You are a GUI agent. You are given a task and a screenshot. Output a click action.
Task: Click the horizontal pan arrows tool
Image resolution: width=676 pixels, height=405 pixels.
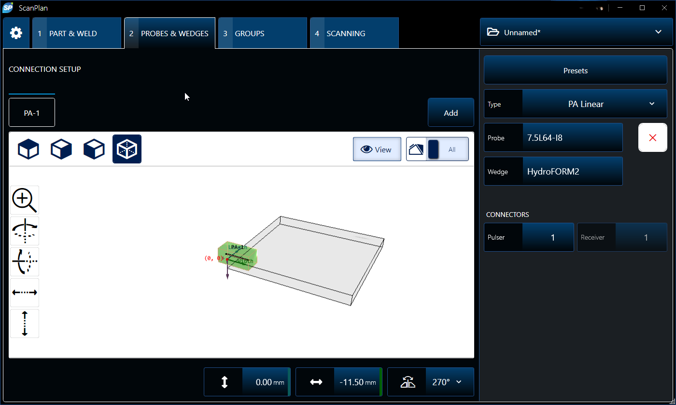coord(25,293)
